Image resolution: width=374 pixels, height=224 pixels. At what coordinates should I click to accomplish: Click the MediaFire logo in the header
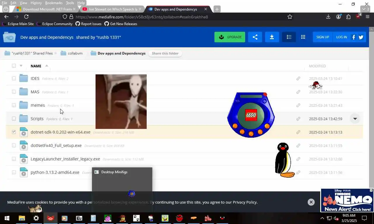pos(9,37)
